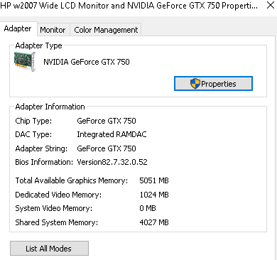Close the properties dialog window
The image size is (277, 260).
tap(271, 5)
